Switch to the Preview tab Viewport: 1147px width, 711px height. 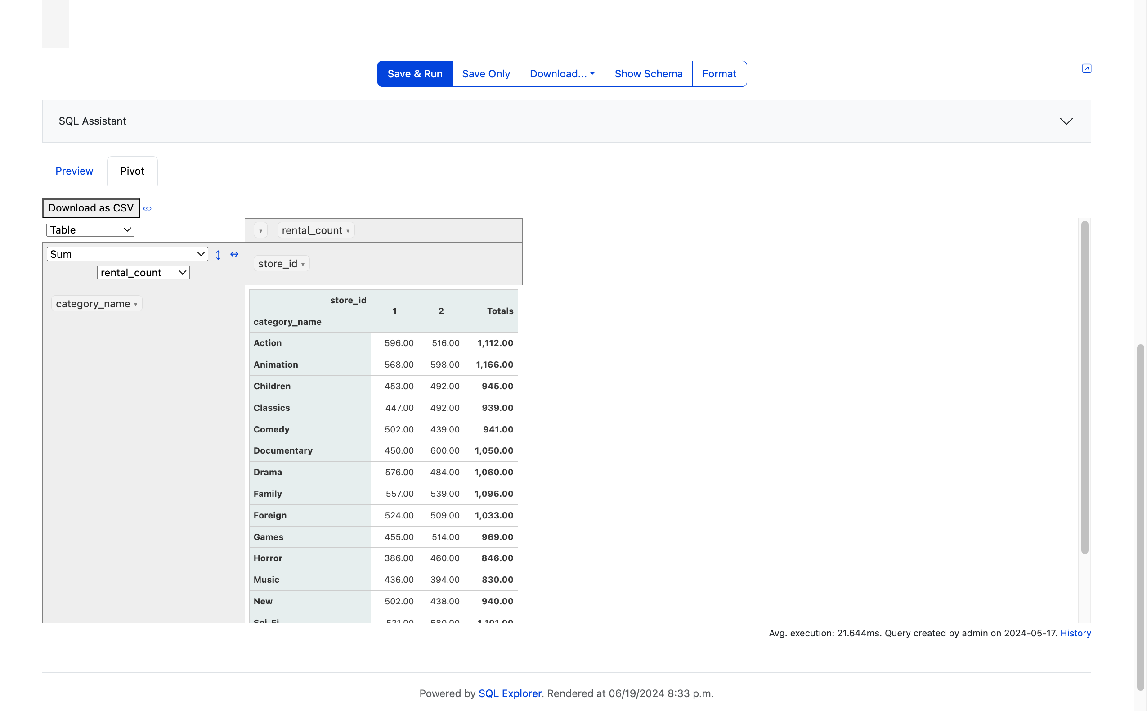(x=75, y=171)
